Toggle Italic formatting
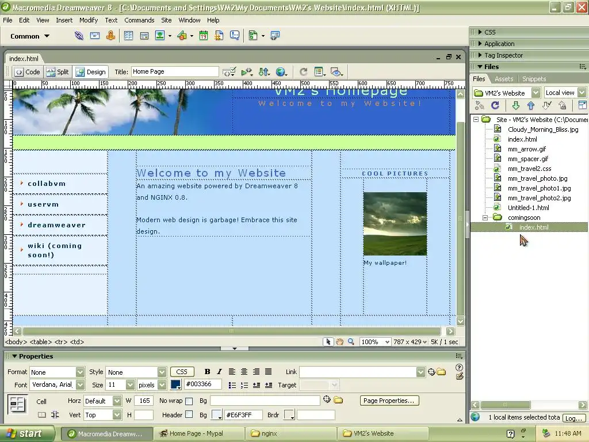This screenshot has width=589, height=442. pos(219,372)
